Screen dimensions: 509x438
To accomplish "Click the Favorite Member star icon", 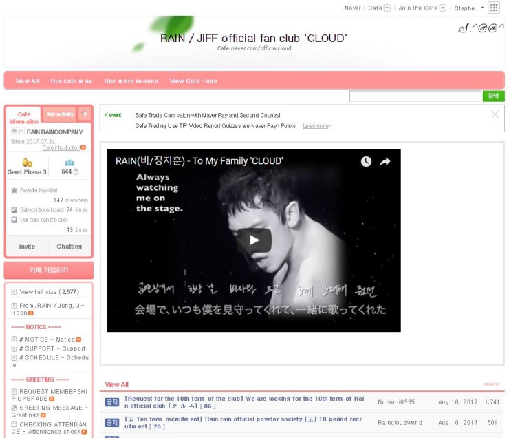I will (x=14, y=190).
